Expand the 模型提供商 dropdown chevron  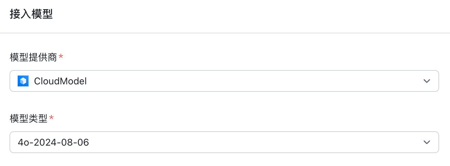click(427, 81)
